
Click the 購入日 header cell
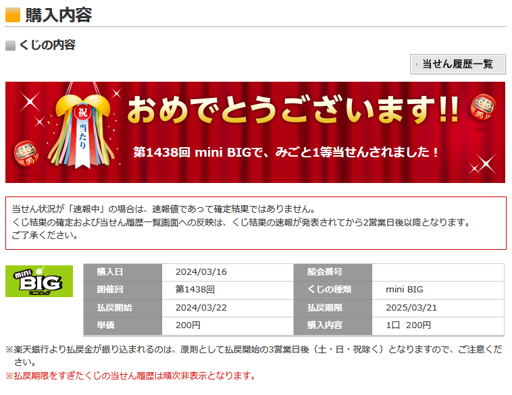123,272
